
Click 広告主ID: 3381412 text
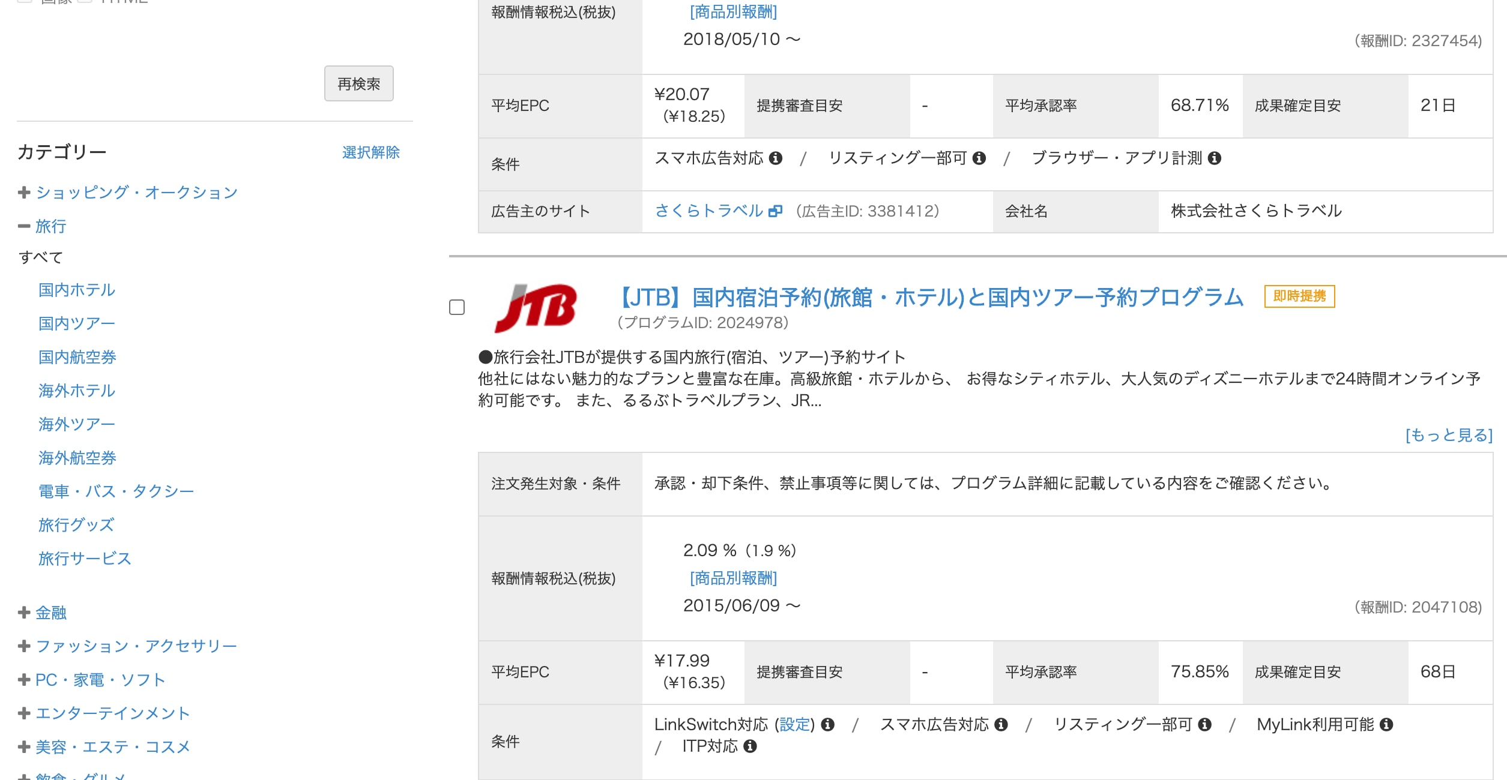[x=868, y=211]
